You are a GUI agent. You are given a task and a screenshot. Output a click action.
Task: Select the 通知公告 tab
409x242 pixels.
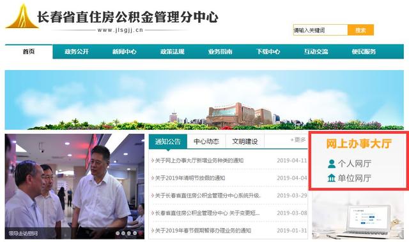tap(167, 141)
